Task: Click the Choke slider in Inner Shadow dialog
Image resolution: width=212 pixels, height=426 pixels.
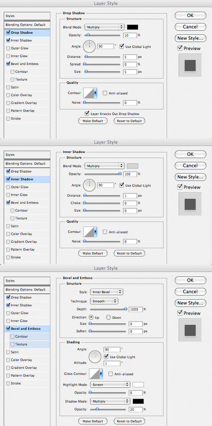Action: [x=102, y=203]
